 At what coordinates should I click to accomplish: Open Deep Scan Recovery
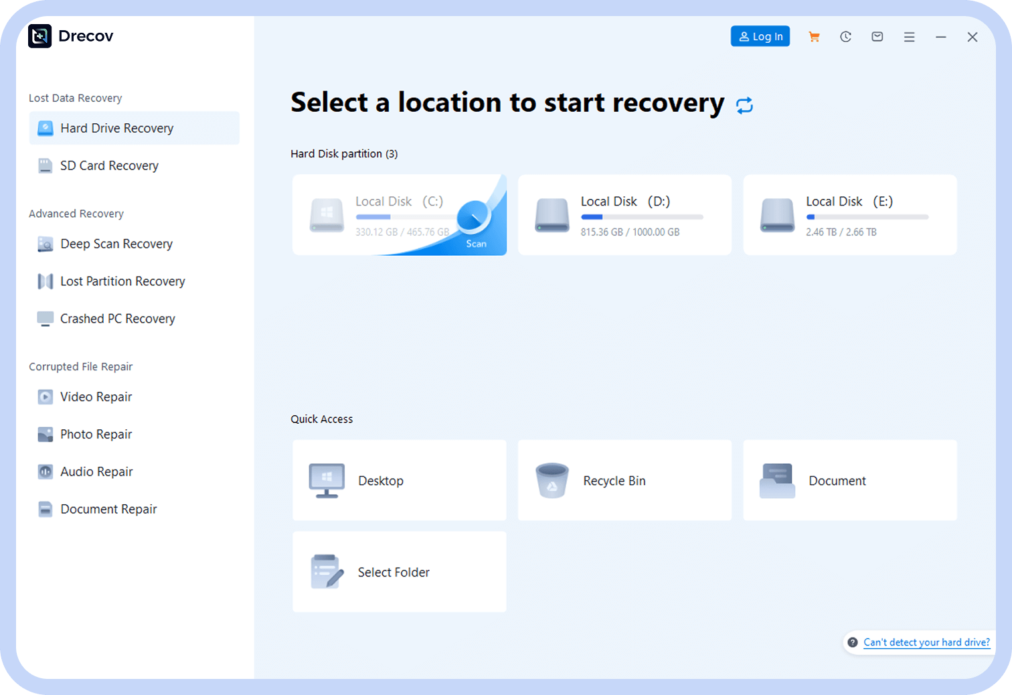[116, 244]
